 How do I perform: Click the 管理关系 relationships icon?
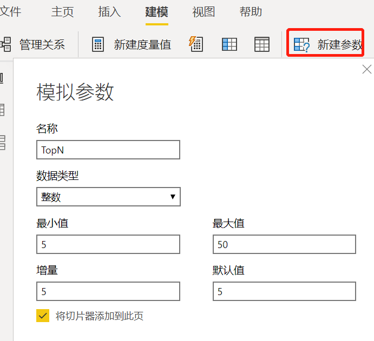pyautogui.click(x=5, y=44)
